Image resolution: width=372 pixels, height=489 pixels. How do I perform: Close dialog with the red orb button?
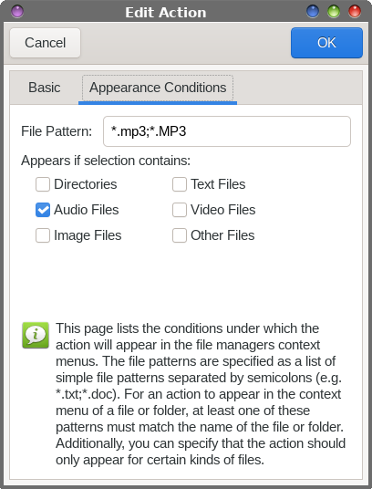click(355, 12)
